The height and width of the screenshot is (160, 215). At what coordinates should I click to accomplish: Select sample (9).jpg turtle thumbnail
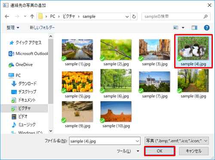(77, 111)
